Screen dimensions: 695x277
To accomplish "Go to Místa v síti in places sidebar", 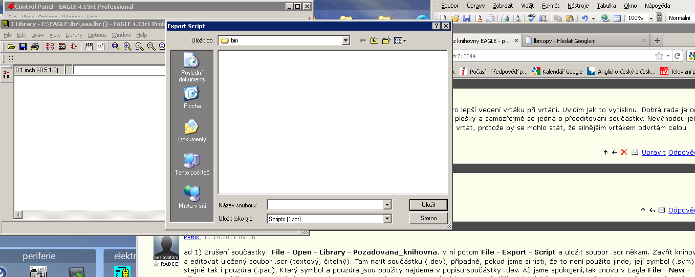I will pyautogui.click(x=192, y=197).
